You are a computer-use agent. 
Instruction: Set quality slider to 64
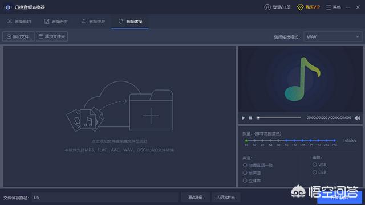click(270, 141)
